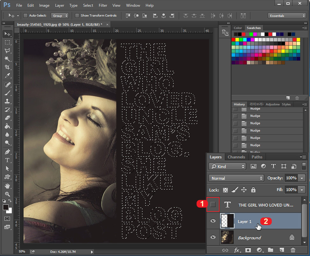310x256 pixels.
Task: Select the Dodge tool
Action: (7, 143)
